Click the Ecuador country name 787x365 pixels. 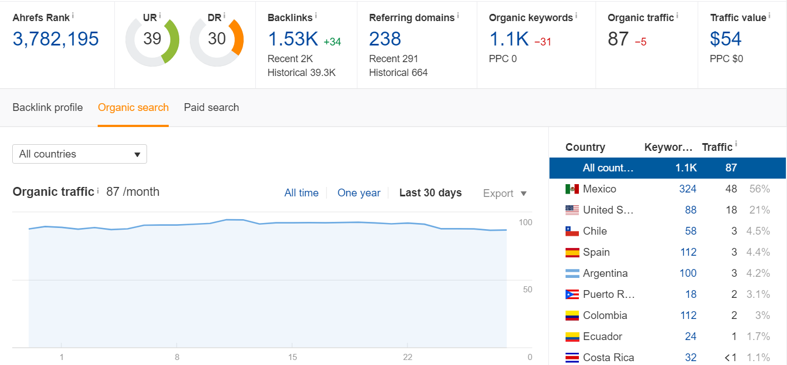(603, 337)
